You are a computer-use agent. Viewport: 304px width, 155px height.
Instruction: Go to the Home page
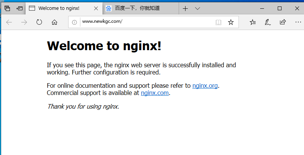pos(54,22)
